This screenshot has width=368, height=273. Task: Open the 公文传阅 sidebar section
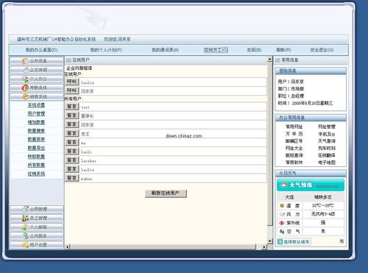[x=37, y=70]
